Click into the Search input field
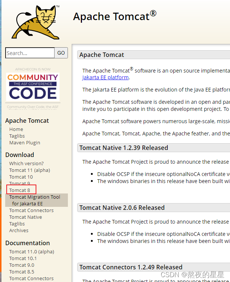The width and height of the screenshot is (230, 282). click(30, 53)
